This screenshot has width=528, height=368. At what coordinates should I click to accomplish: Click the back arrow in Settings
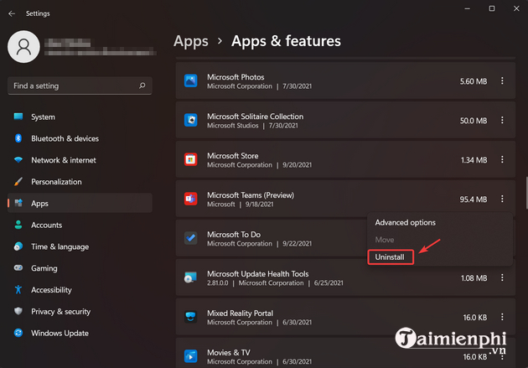coord(12,13)
